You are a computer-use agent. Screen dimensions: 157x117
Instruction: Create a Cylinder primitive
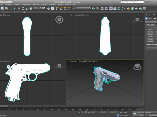(x=150, y=34)
